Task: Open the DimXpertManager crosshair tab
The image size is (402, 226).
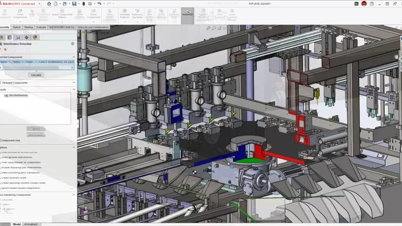Action: pyautogui.click(x=27, y=37)
